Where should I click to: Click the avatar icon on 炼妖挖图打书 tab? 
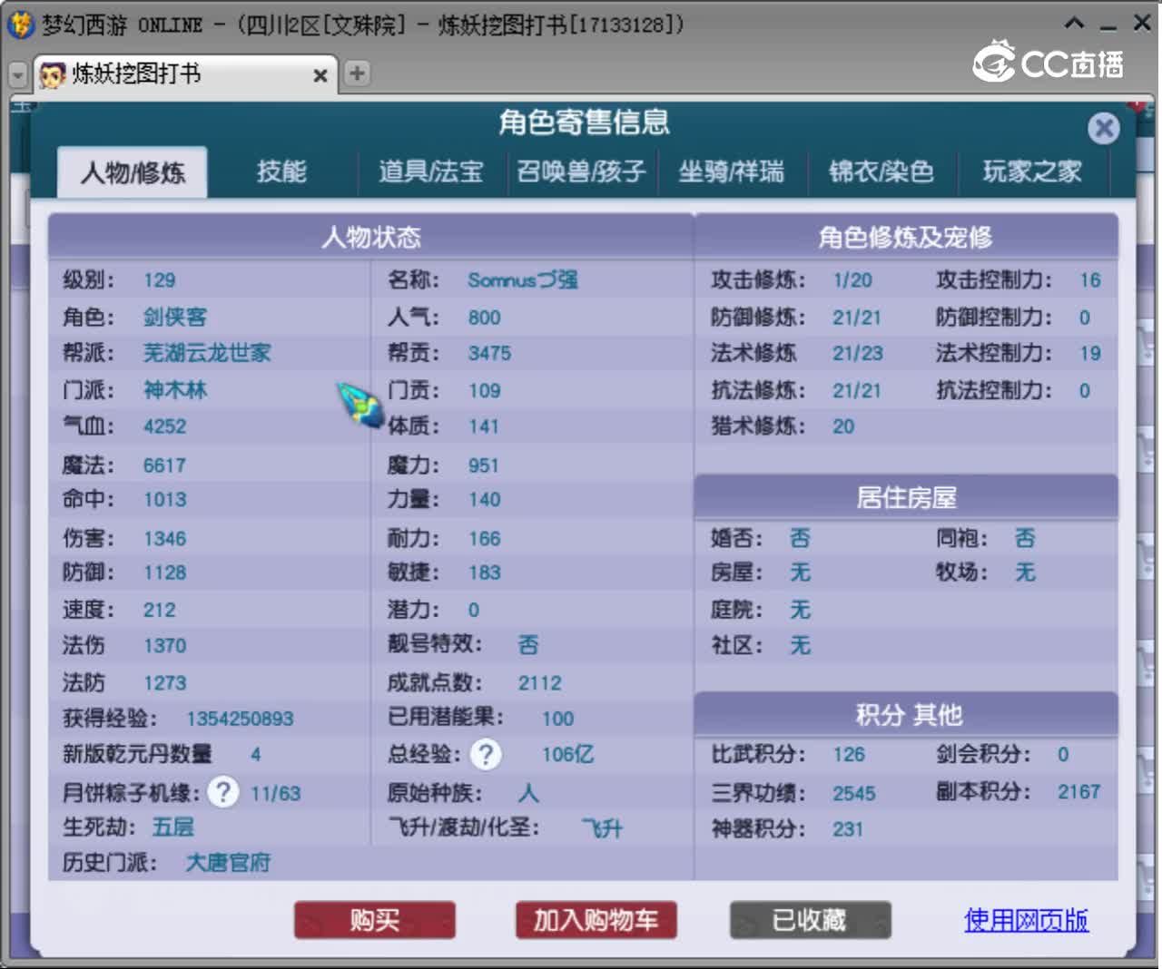click(x=53, y=74)
